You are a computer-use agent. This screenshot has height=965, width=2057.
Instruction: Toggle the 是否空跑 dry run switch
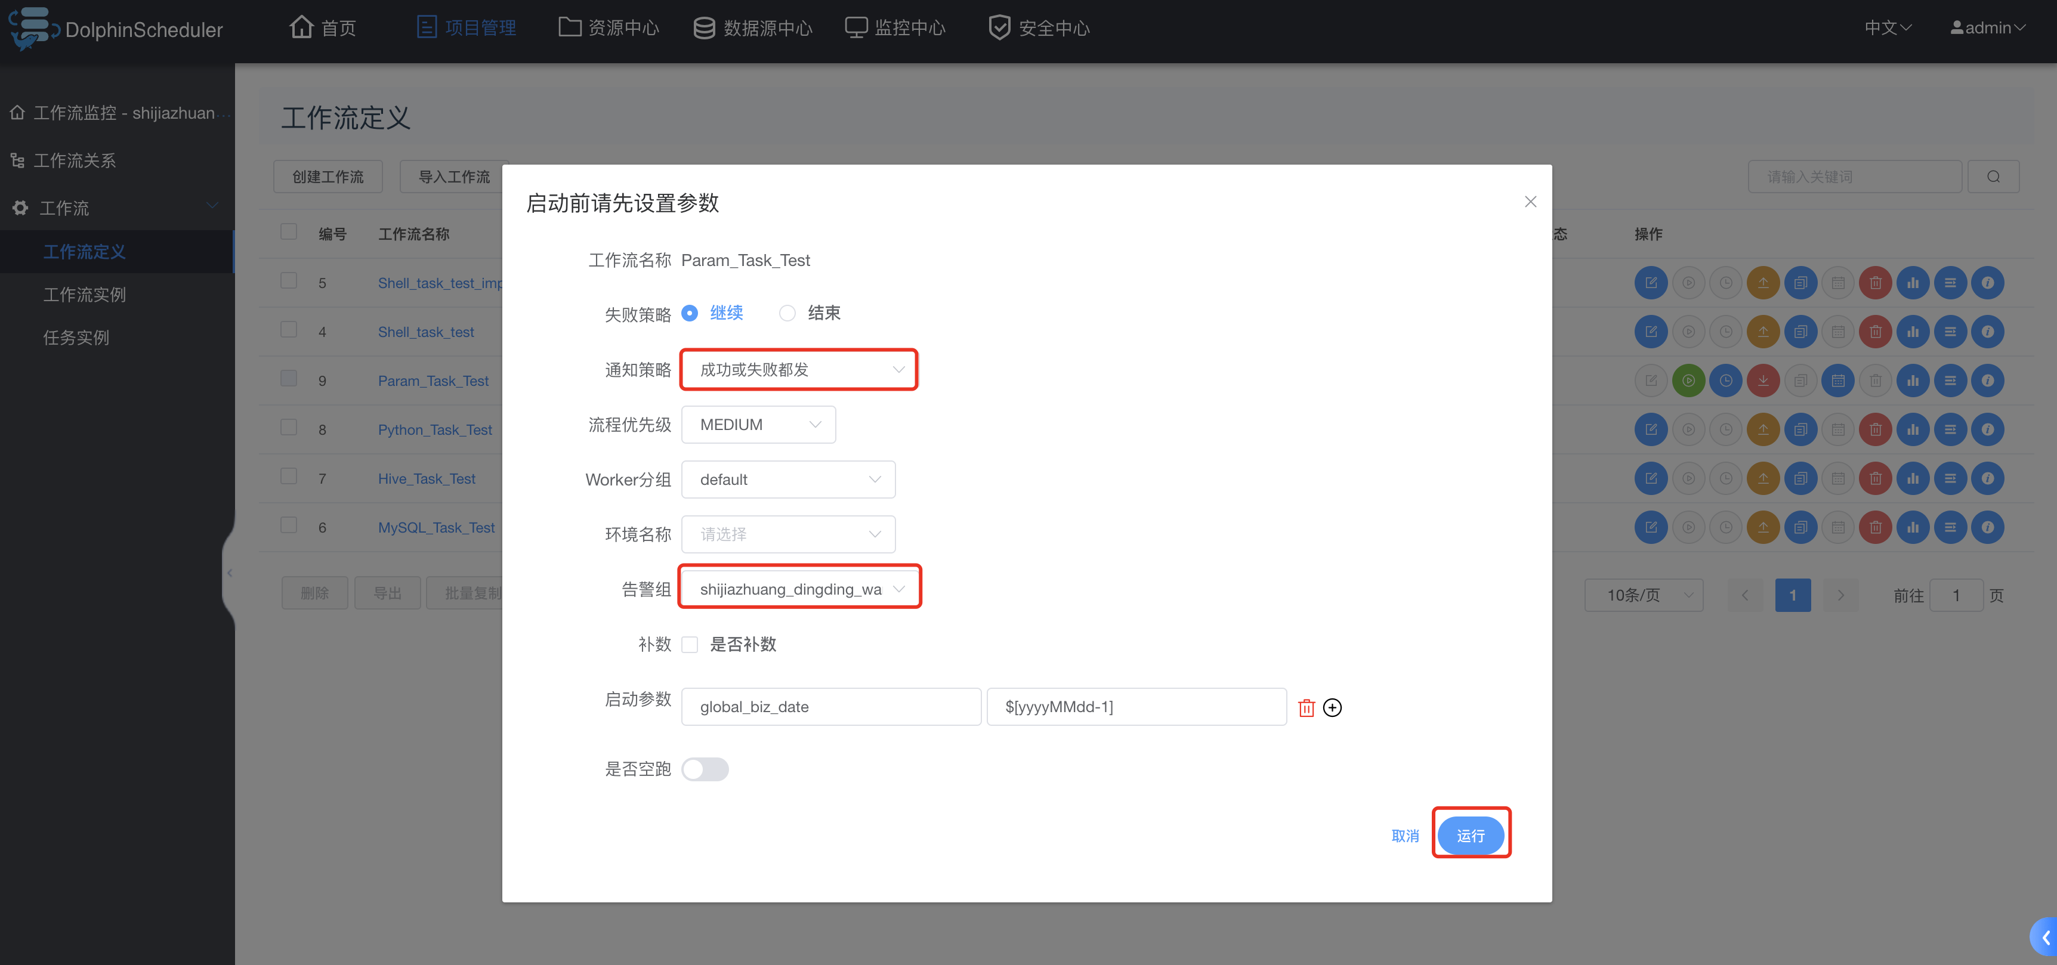(x=705, y=769)
